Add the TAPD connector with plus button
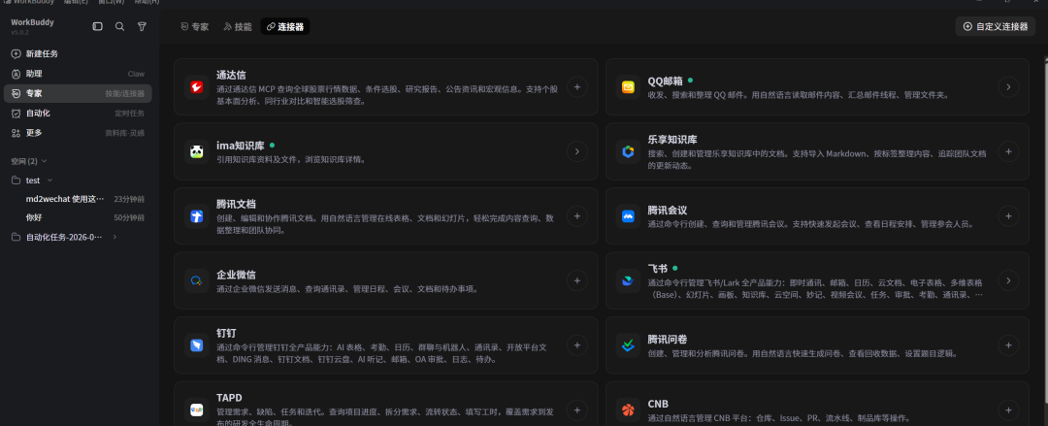Screen dimensions: 1048x426 (x=576, y=410)
